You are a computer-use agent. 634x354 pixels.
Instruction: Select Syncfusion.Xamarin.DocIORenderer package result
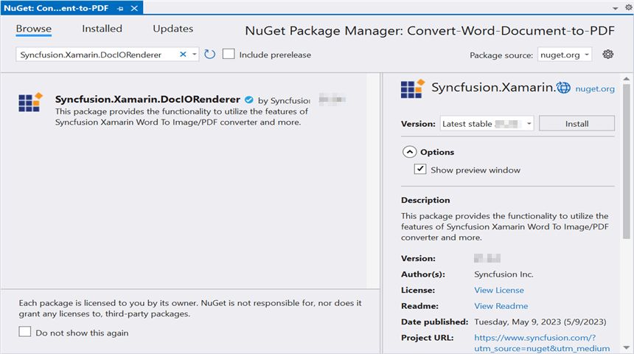[184, 110]
